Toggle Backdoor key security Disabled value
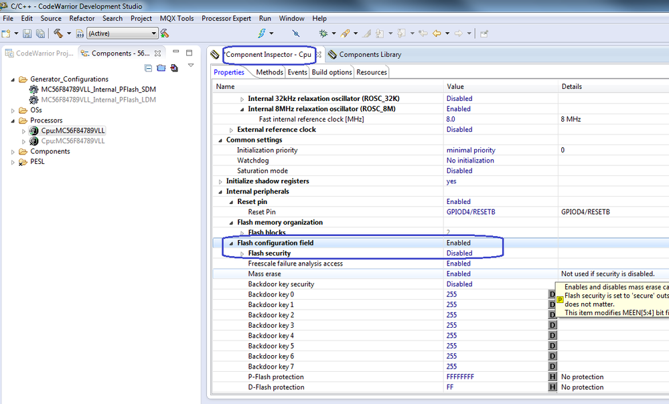This screenshot has height=404, width=669. (x=459, y=284)
